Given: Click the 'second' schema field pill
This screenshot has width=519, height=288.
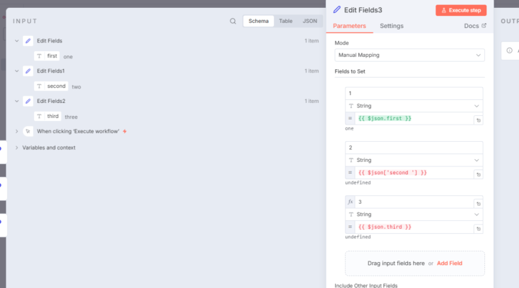Looking at the screenshot, I should [51, 86].
